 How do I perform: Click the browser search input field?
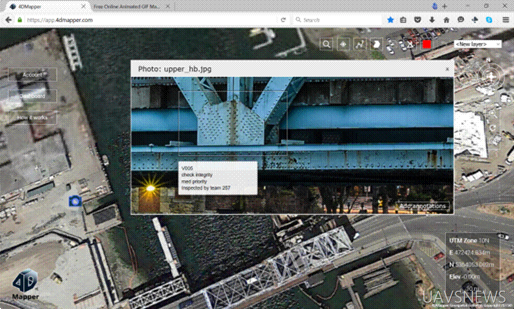337,20
